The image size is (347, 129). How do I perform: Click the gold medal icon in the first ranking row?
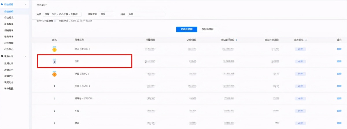54,49
